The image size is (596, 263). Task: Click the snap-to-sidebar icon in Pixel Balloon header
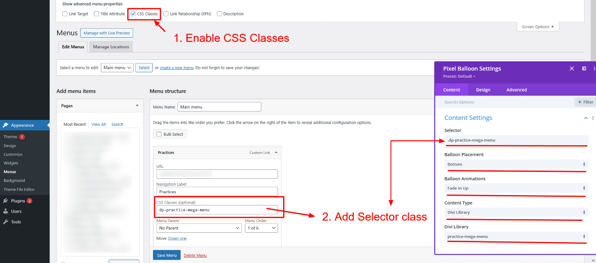point(584,68)
